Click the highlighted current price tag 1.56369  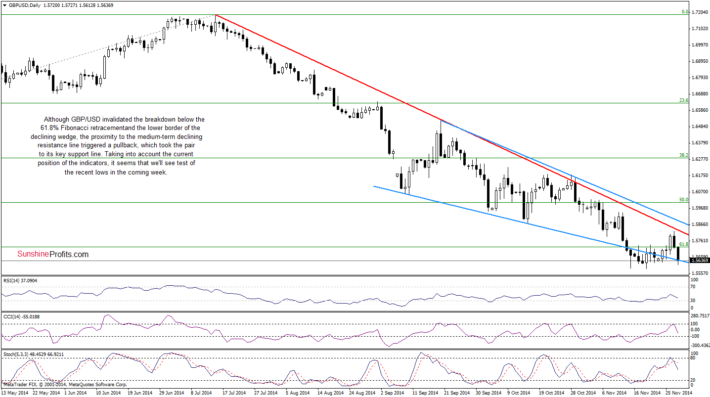[700, 261]
